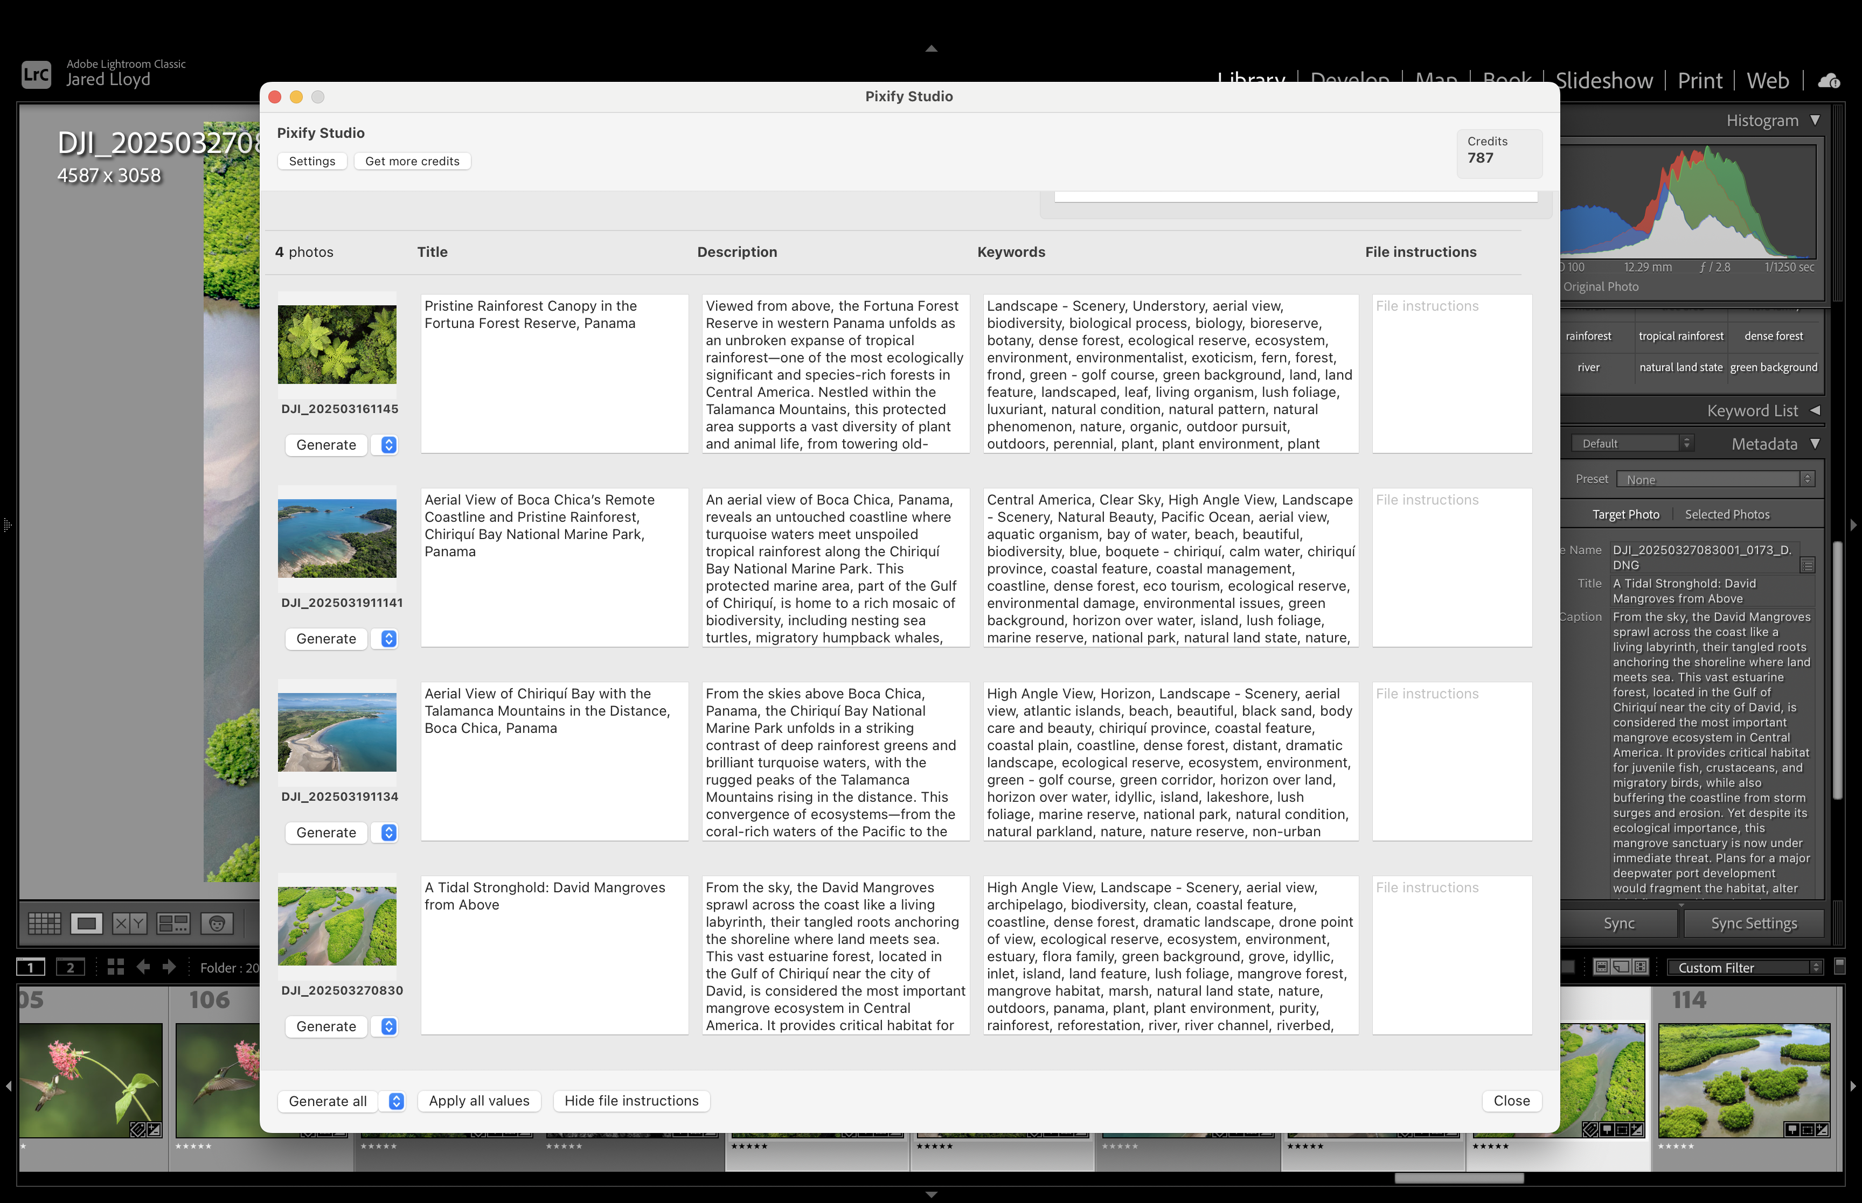The height and width of the screenshot is (1203, 1862).
Task: Switch metadata to Selected Photos
Action: pyautogui.click(x=1727, y=514)
